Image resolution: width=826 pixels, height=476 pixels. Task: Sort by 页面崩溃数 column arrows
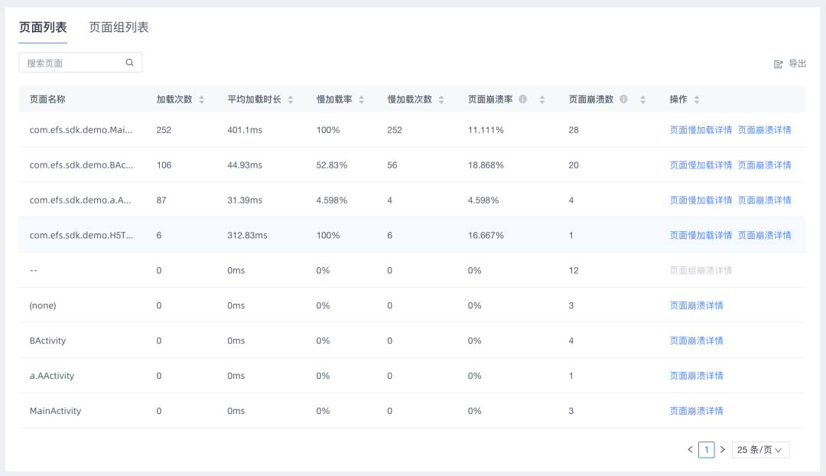[x=643, y=99]
